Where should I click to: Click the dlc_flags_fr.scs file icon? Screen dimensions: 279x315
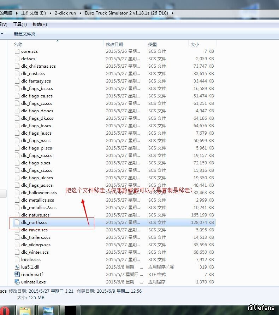pos(17,125)
